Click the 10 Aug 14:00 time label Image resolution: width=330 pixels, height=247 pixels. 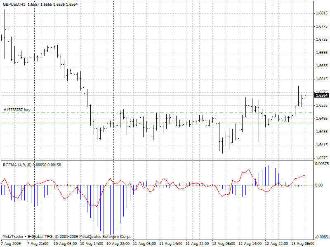pos(92,243)
